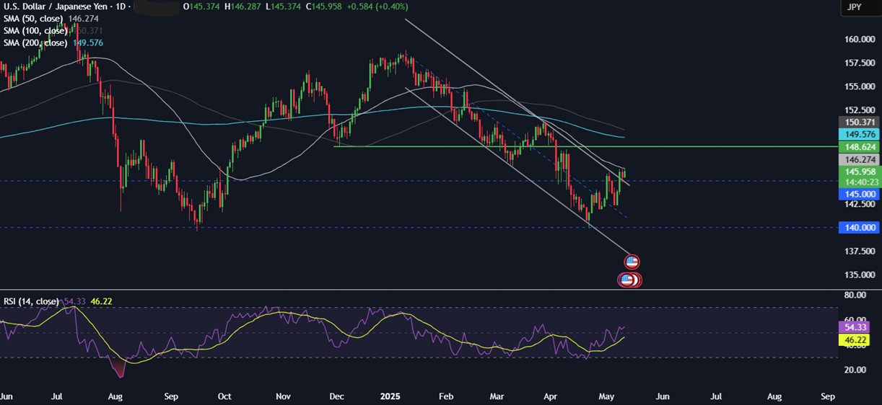Click the green 148.624 price label

(x=858, y=147)
